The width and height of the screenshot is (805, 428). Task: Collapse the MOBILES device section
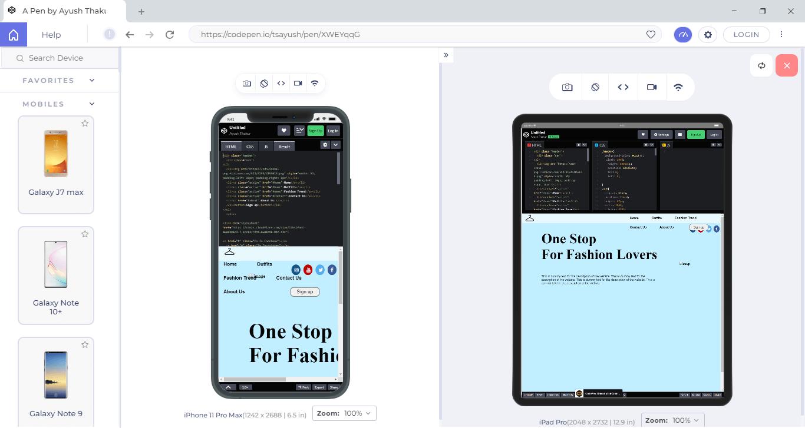[91, 104]
